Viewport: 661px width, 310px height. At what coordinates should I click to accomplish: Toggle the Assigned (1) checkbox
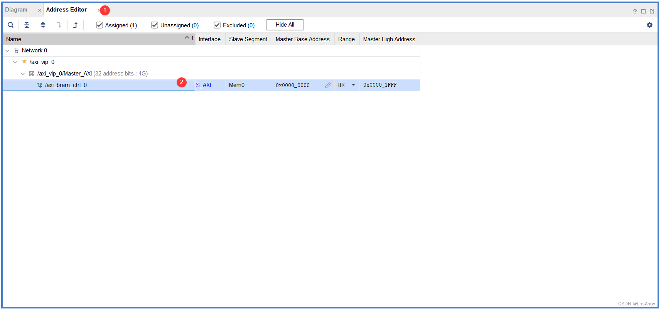click(99, 25)
